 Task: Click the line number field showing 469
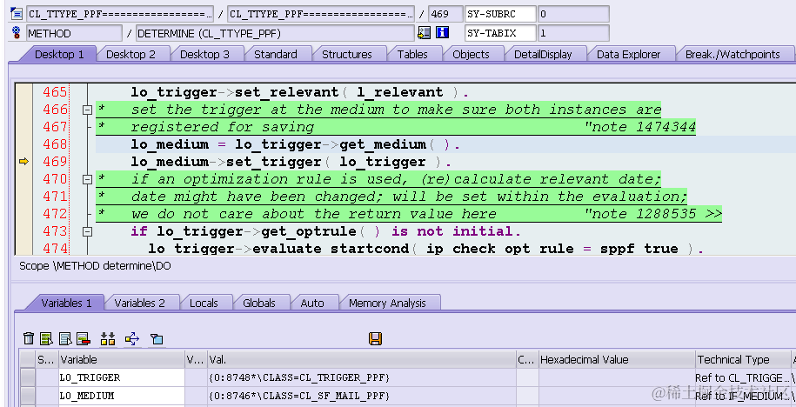(x=445, y=14)
